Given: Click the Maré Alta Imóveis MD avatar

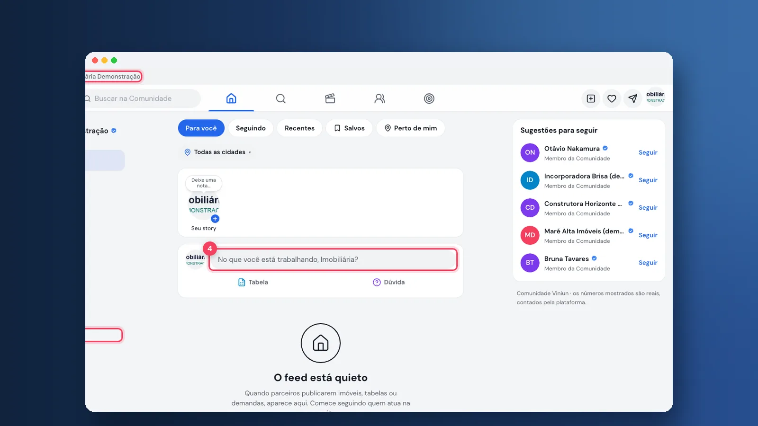Looking at the screenshot, I should [x=530, y=235].
